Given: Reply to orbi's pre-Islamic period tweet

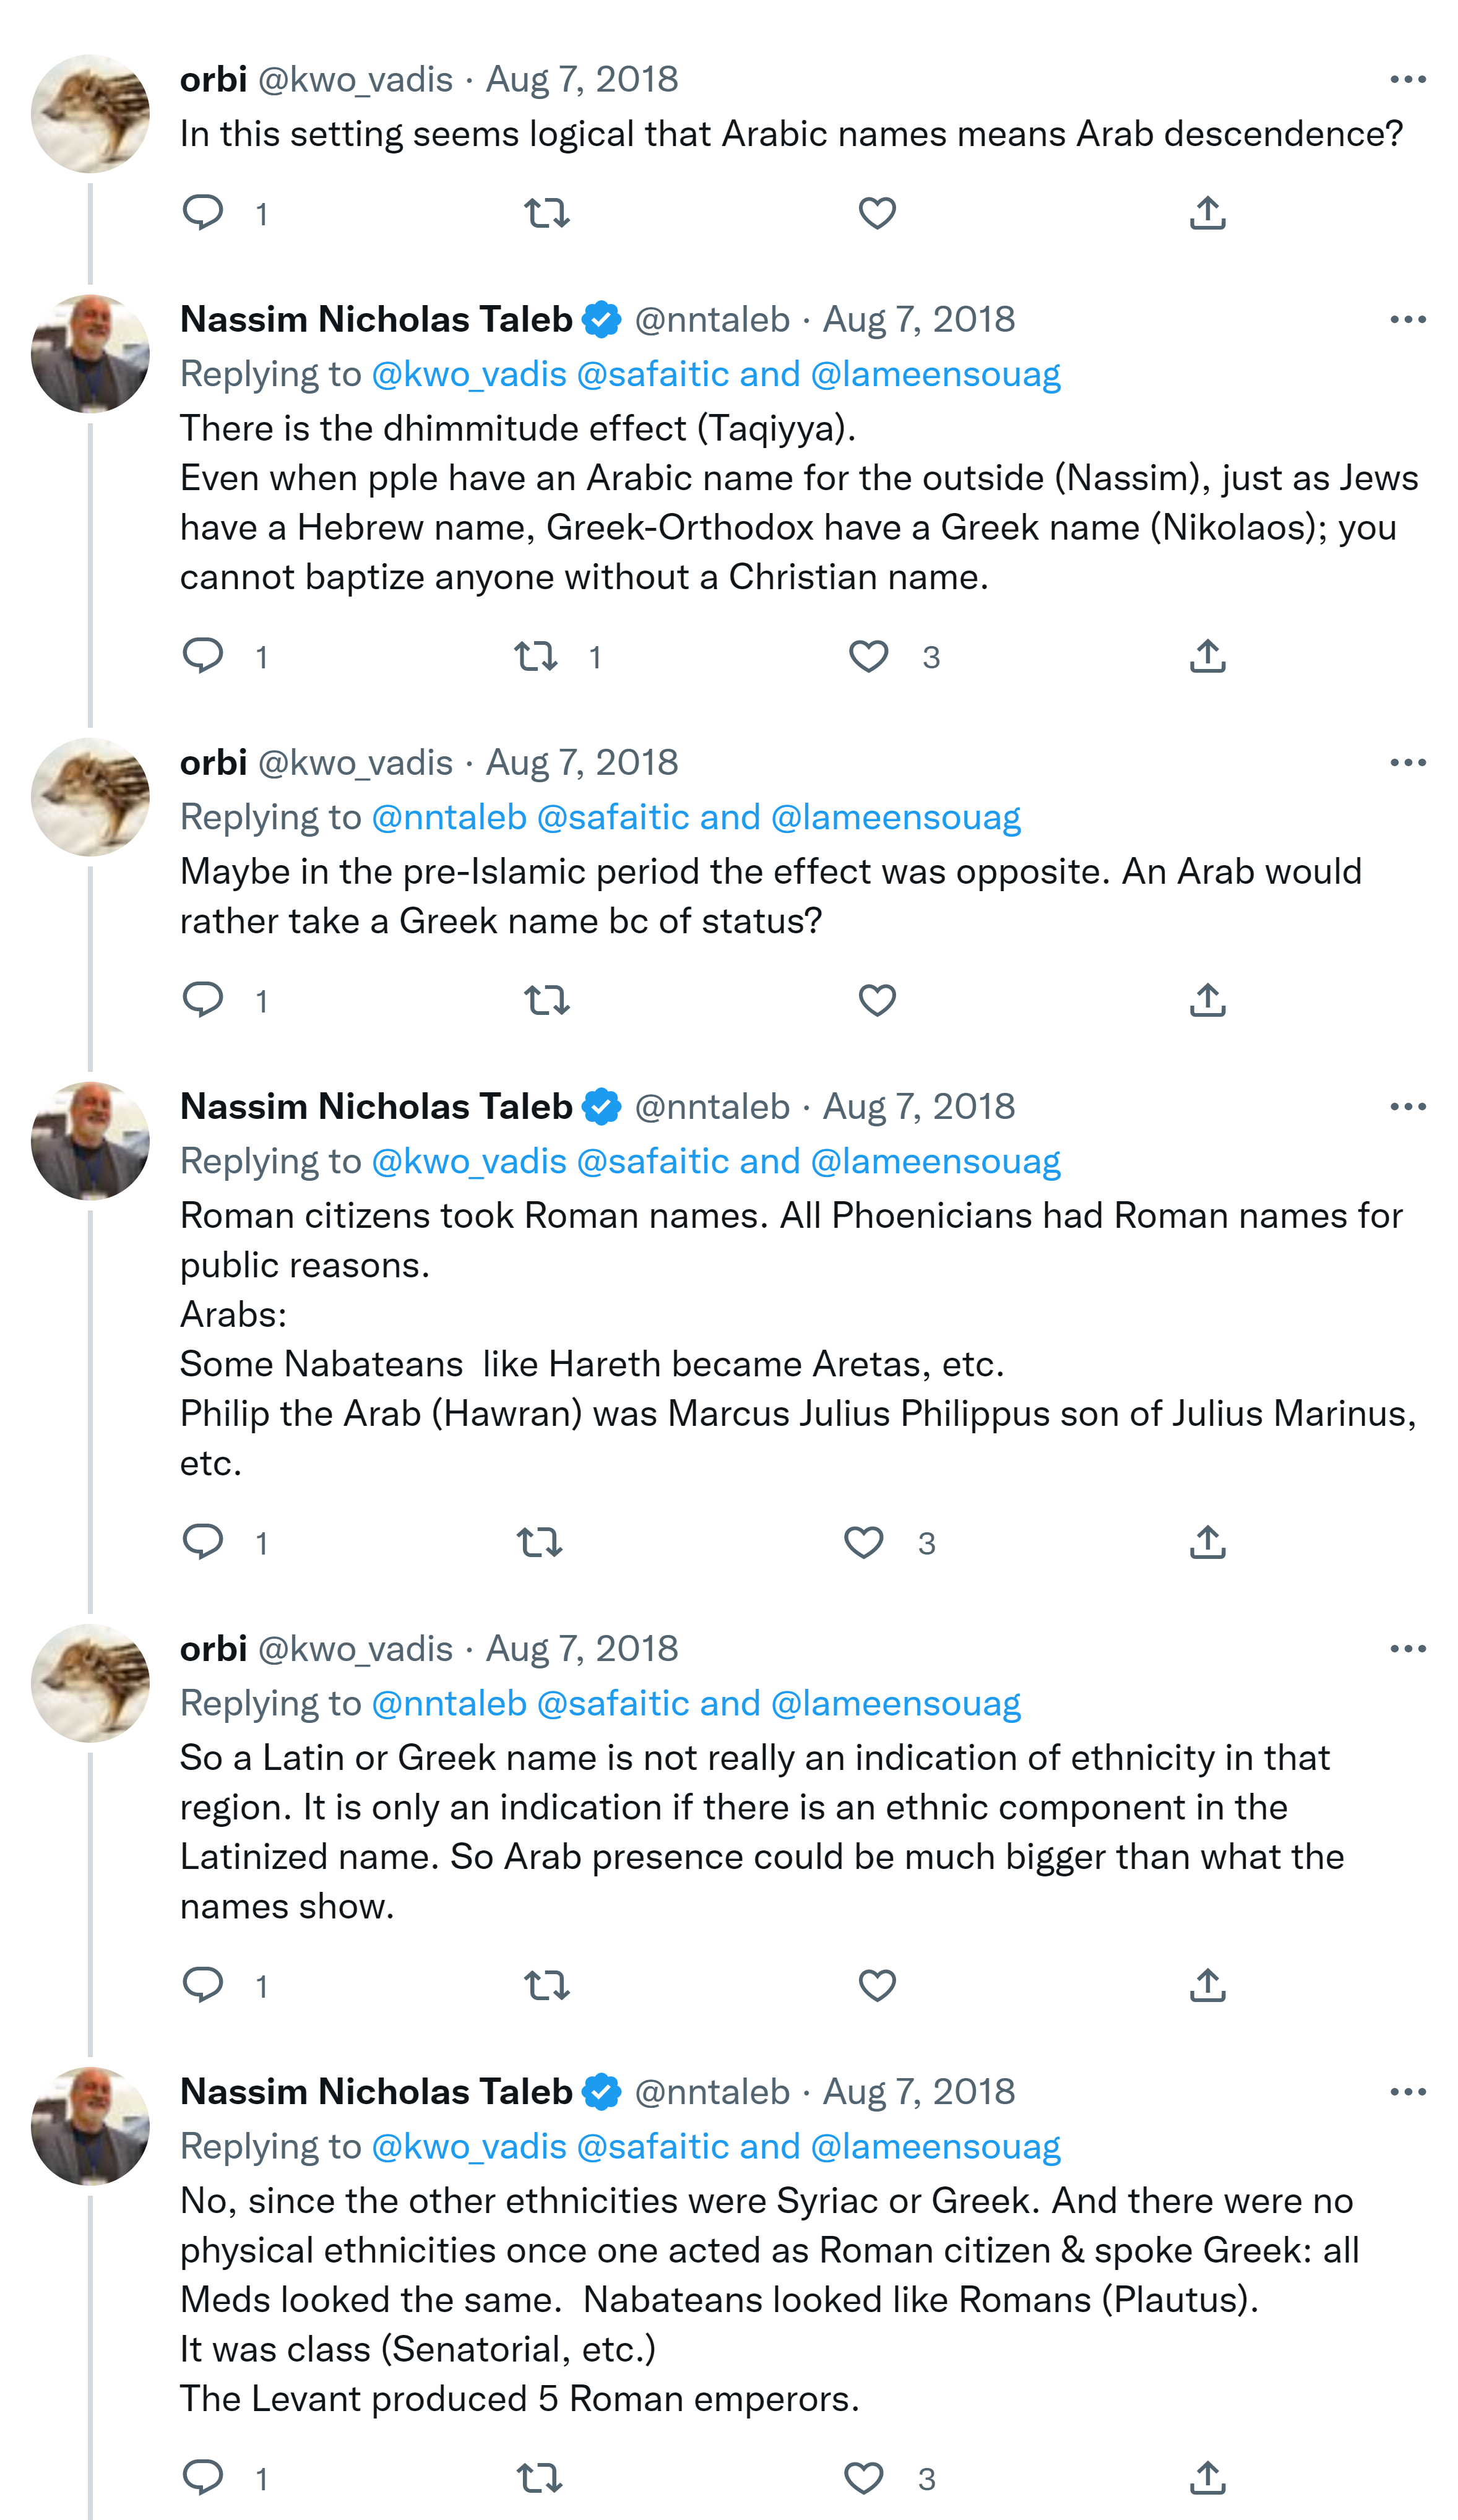Looking at the screenshot, I should [203, 999].
